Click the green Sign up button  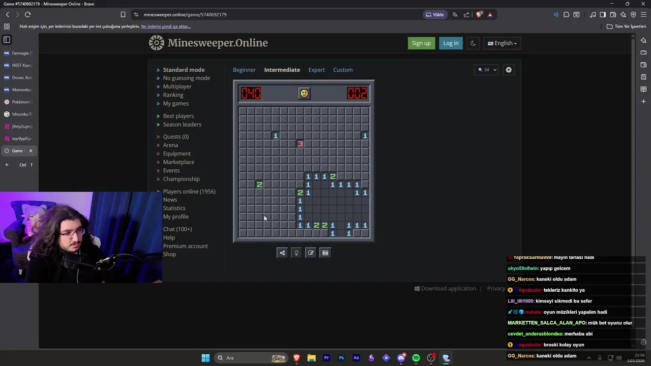click(421, 43)
